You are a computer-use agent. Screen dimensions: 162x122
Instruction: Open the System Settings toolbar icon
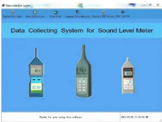click(13, 12)
